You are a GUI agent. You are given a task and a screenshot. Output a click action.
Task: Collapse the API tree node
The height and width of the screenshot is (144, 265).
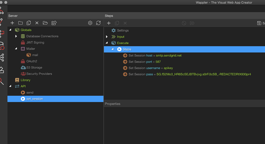[10, 86]
